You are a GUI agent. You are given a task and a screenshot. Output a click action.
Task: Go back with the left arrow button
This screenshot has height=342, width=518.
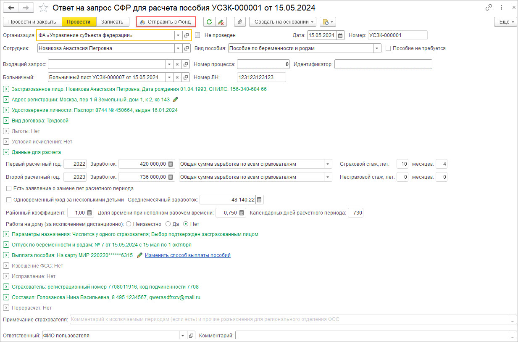(x=11, y=8)
